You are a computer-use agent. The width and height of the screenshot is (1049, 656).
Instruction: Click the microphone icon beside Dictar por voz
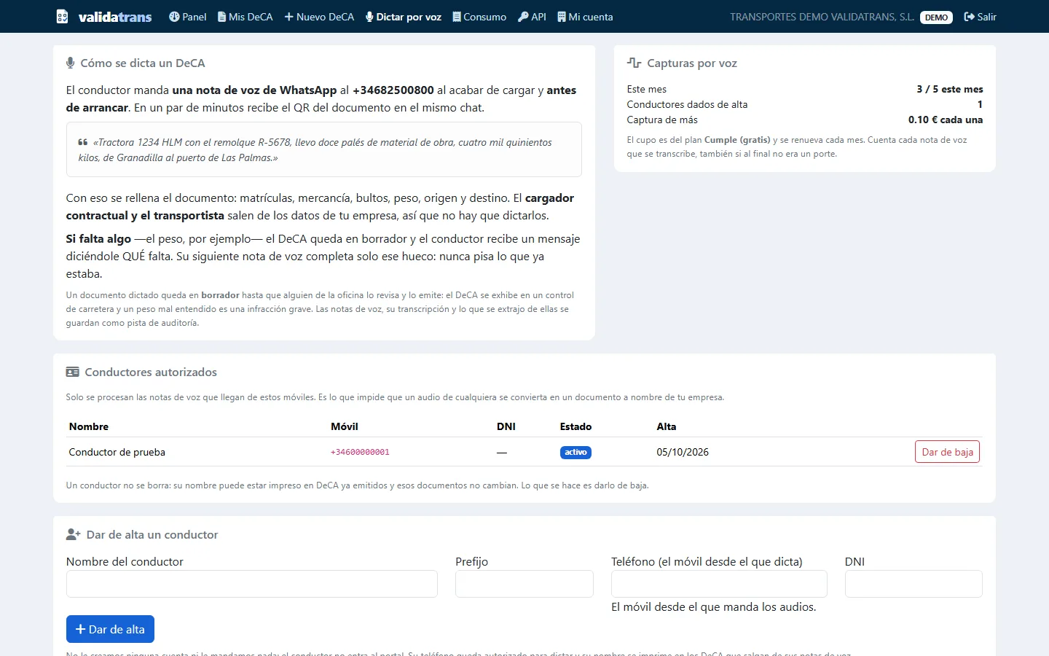pos(369,17)
